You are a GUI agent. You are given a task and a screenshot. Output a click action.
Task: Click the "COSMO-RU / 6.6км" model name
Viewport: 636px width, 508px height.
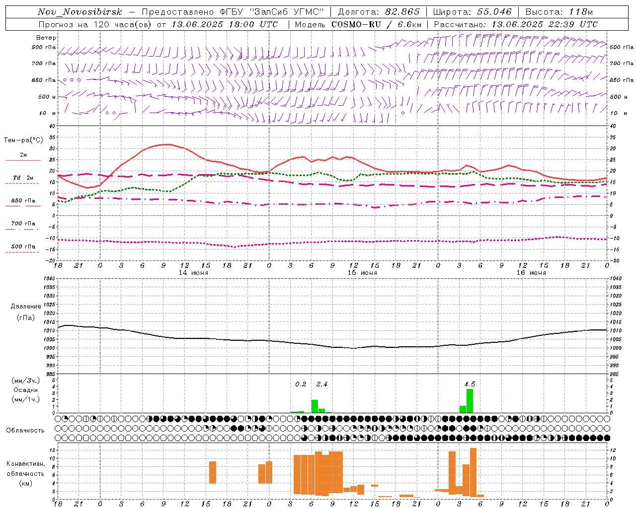377,24
